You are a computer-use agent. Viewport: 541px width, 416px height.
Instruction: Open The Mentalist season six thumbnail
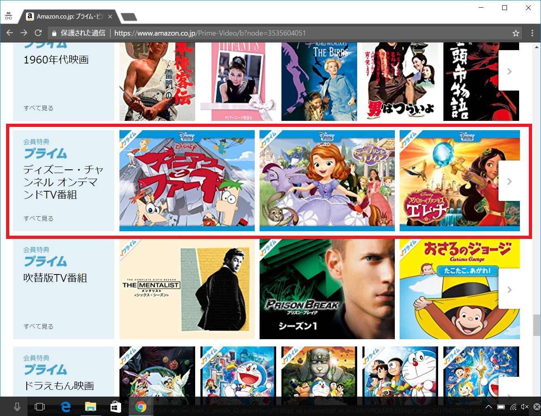(187, 289)
